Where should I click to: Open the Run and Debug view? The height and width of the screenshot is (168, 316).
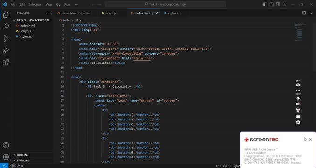[x=6, y=50]
